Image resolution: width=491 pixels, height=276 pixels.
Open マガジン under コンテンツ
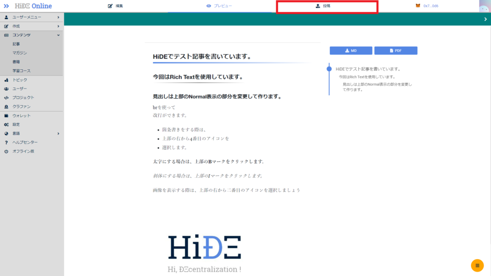(20, 53)
